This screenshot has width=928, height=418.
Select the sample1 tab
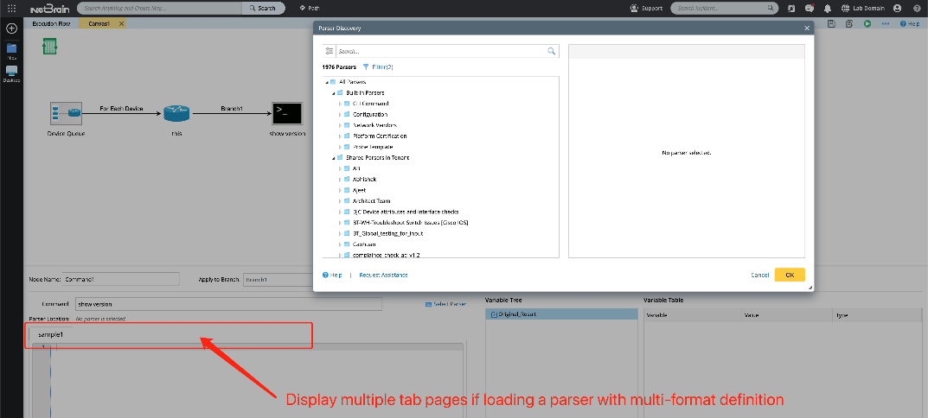(50, 334)
